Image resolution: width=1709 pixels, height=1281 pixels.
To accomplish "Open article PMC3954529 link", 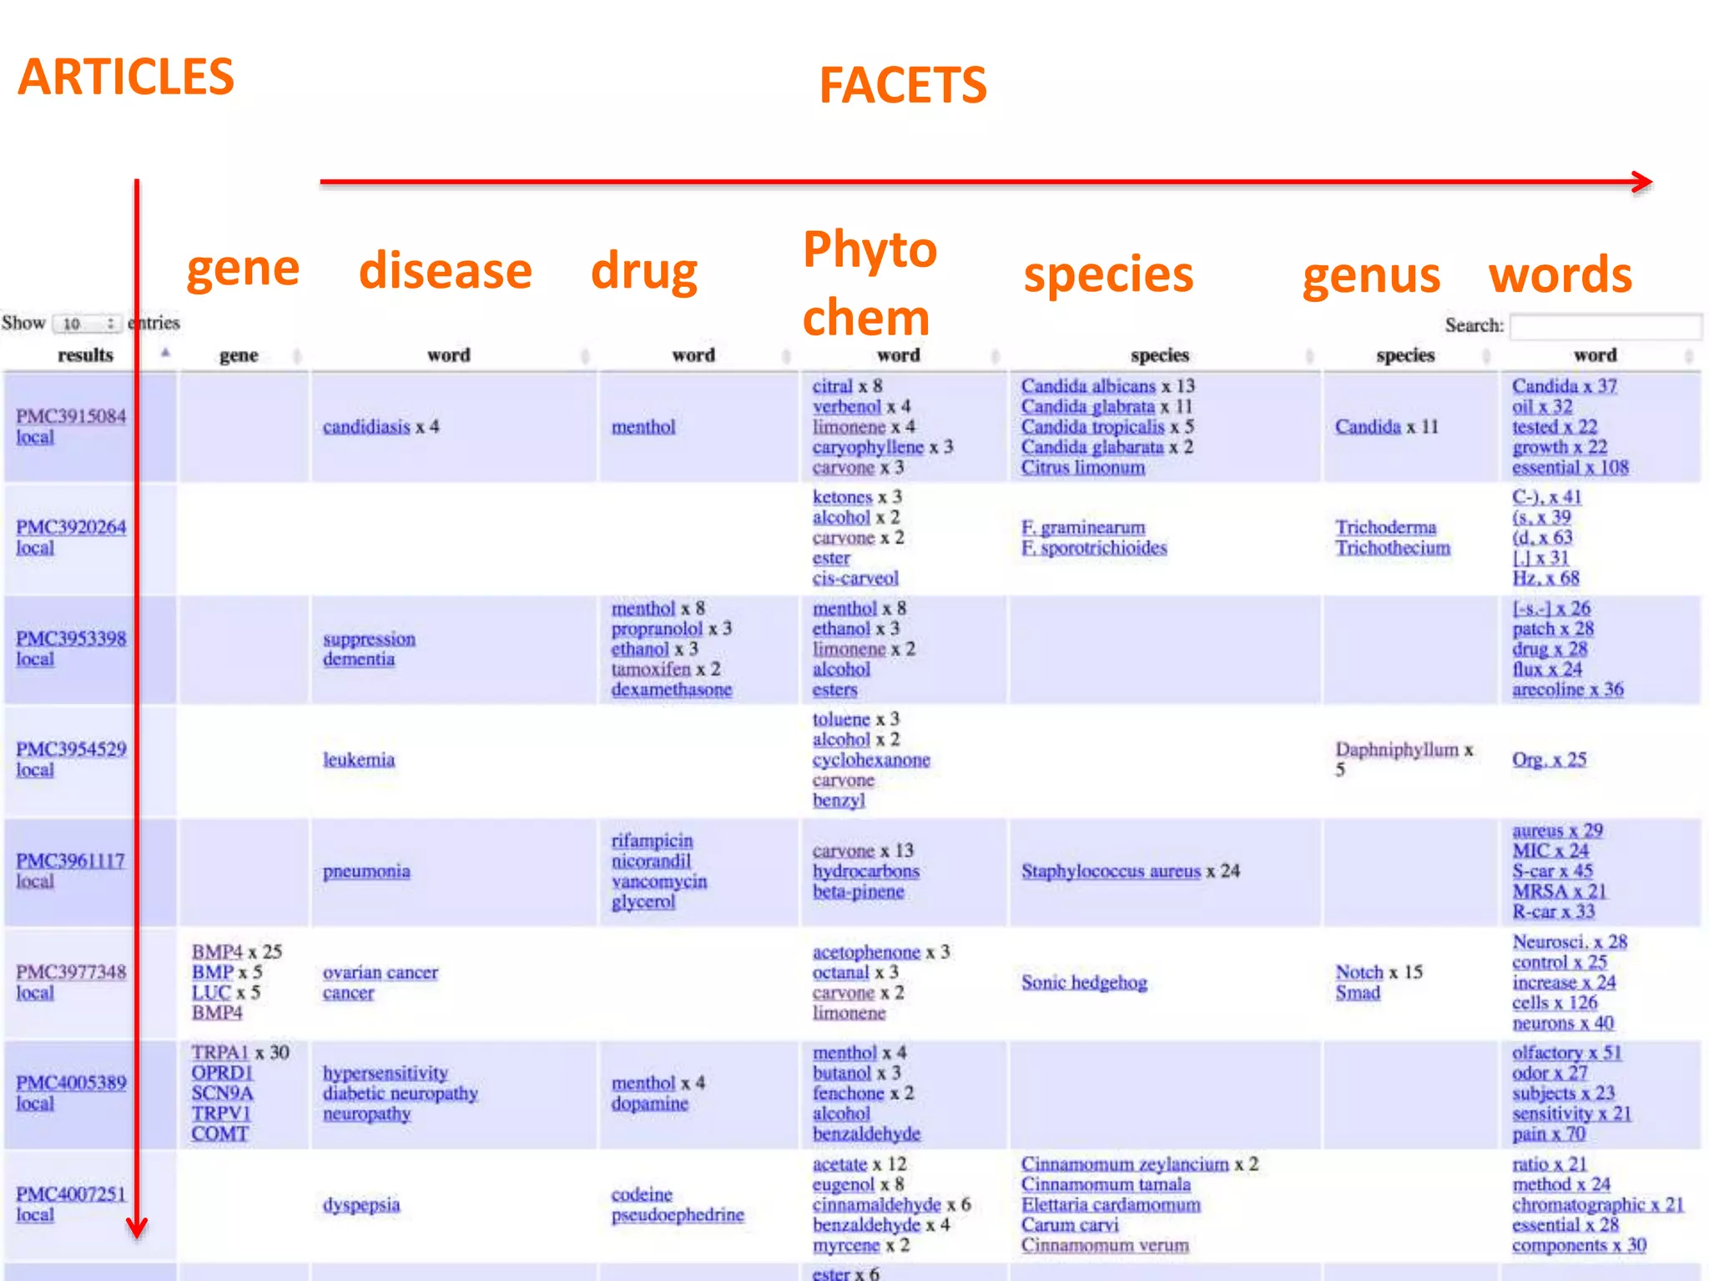I will click(x=71, y=749).
